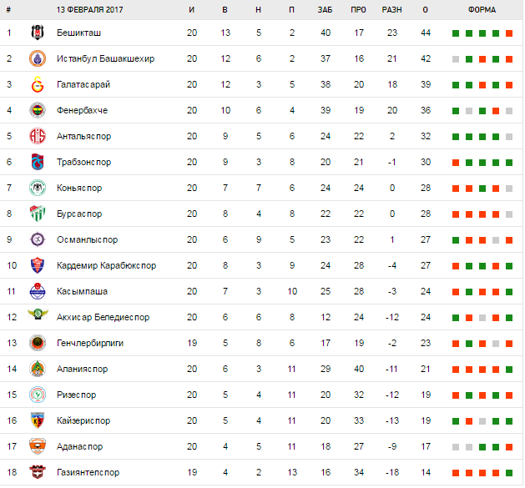
Task: Open the Бешикташ team link
Action: tap(80, 33)
